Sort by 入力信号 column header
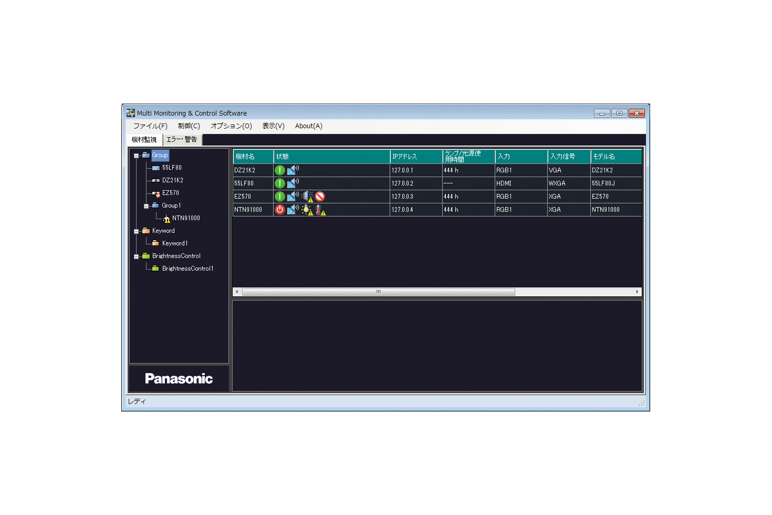 tap(569, 157)
